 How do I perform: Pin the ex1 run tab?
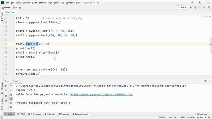pos(6,101)
